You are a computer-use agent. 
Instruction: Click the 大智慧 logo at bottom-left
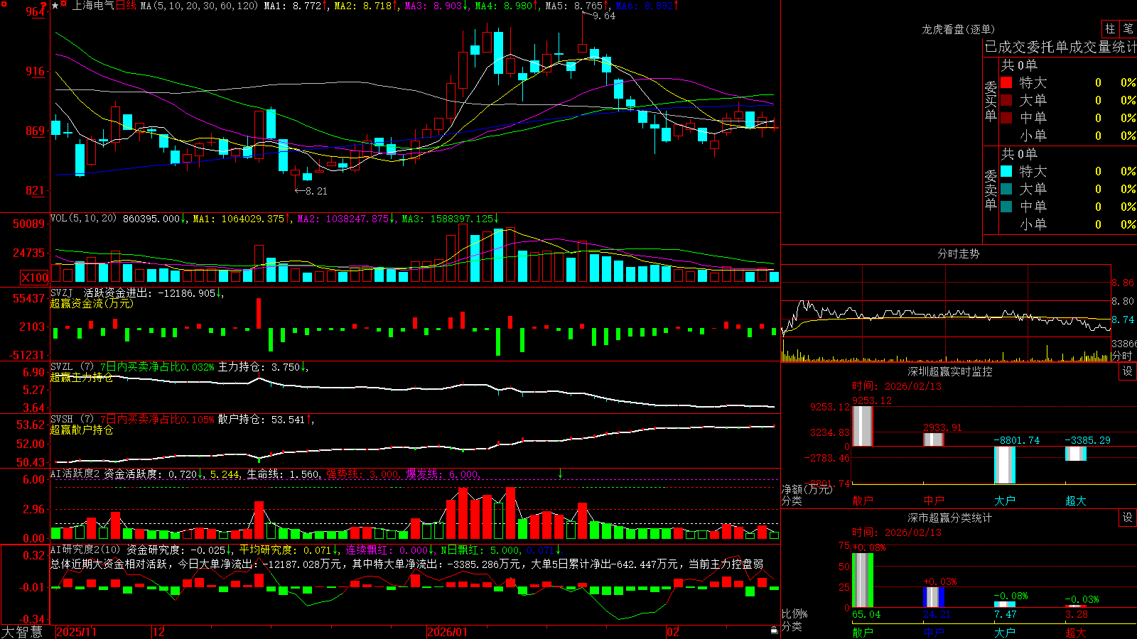[x=22, y=631]
